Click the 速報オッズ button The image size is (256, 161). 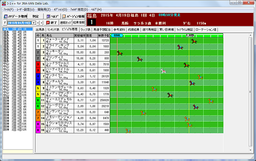pyautogui.click(x=65, y=23)
